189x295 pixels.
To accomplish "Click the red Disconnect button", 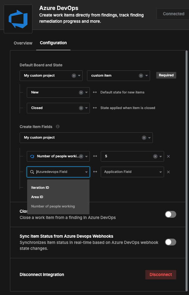I will click(161, 275).
